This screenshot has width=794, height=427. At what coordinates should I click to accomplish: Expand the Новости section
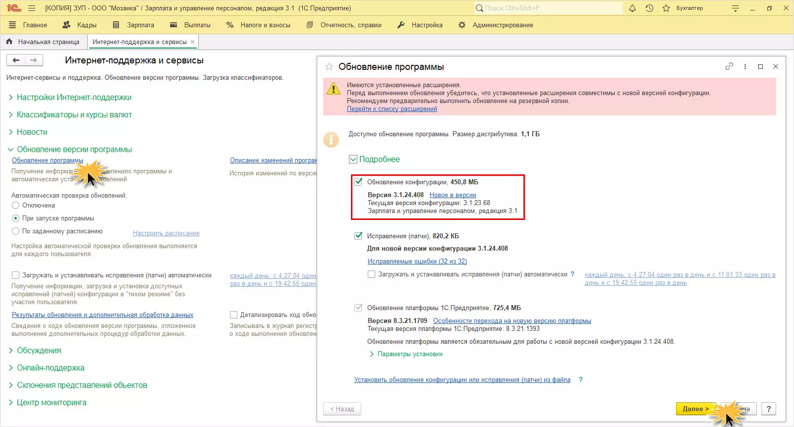tap(28, 132)
